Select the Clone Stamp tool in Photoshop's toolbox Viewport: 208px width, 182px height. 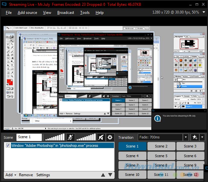point(8,55)
